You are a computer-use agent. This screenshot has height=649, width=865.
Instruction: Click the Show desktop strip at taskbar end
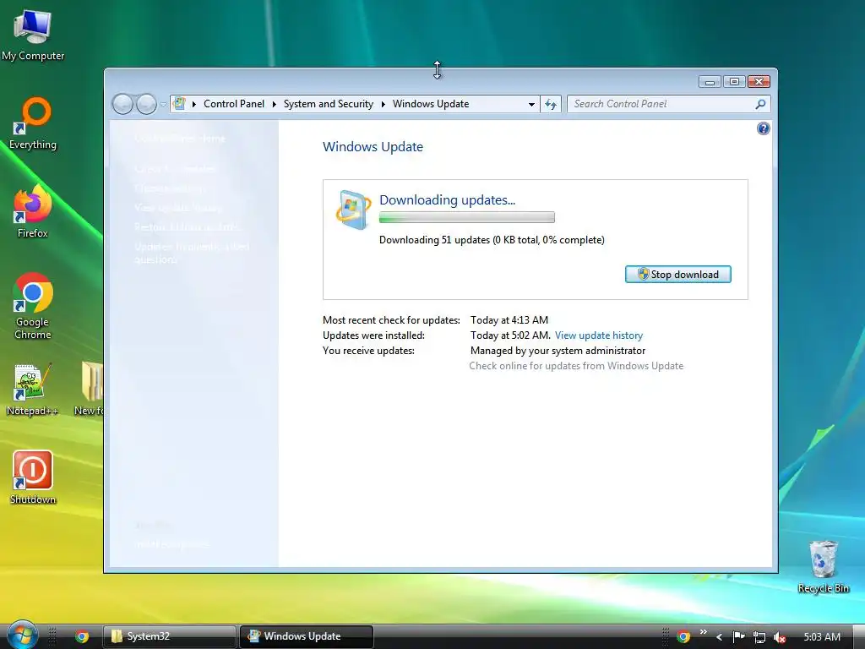pos(859,636)
